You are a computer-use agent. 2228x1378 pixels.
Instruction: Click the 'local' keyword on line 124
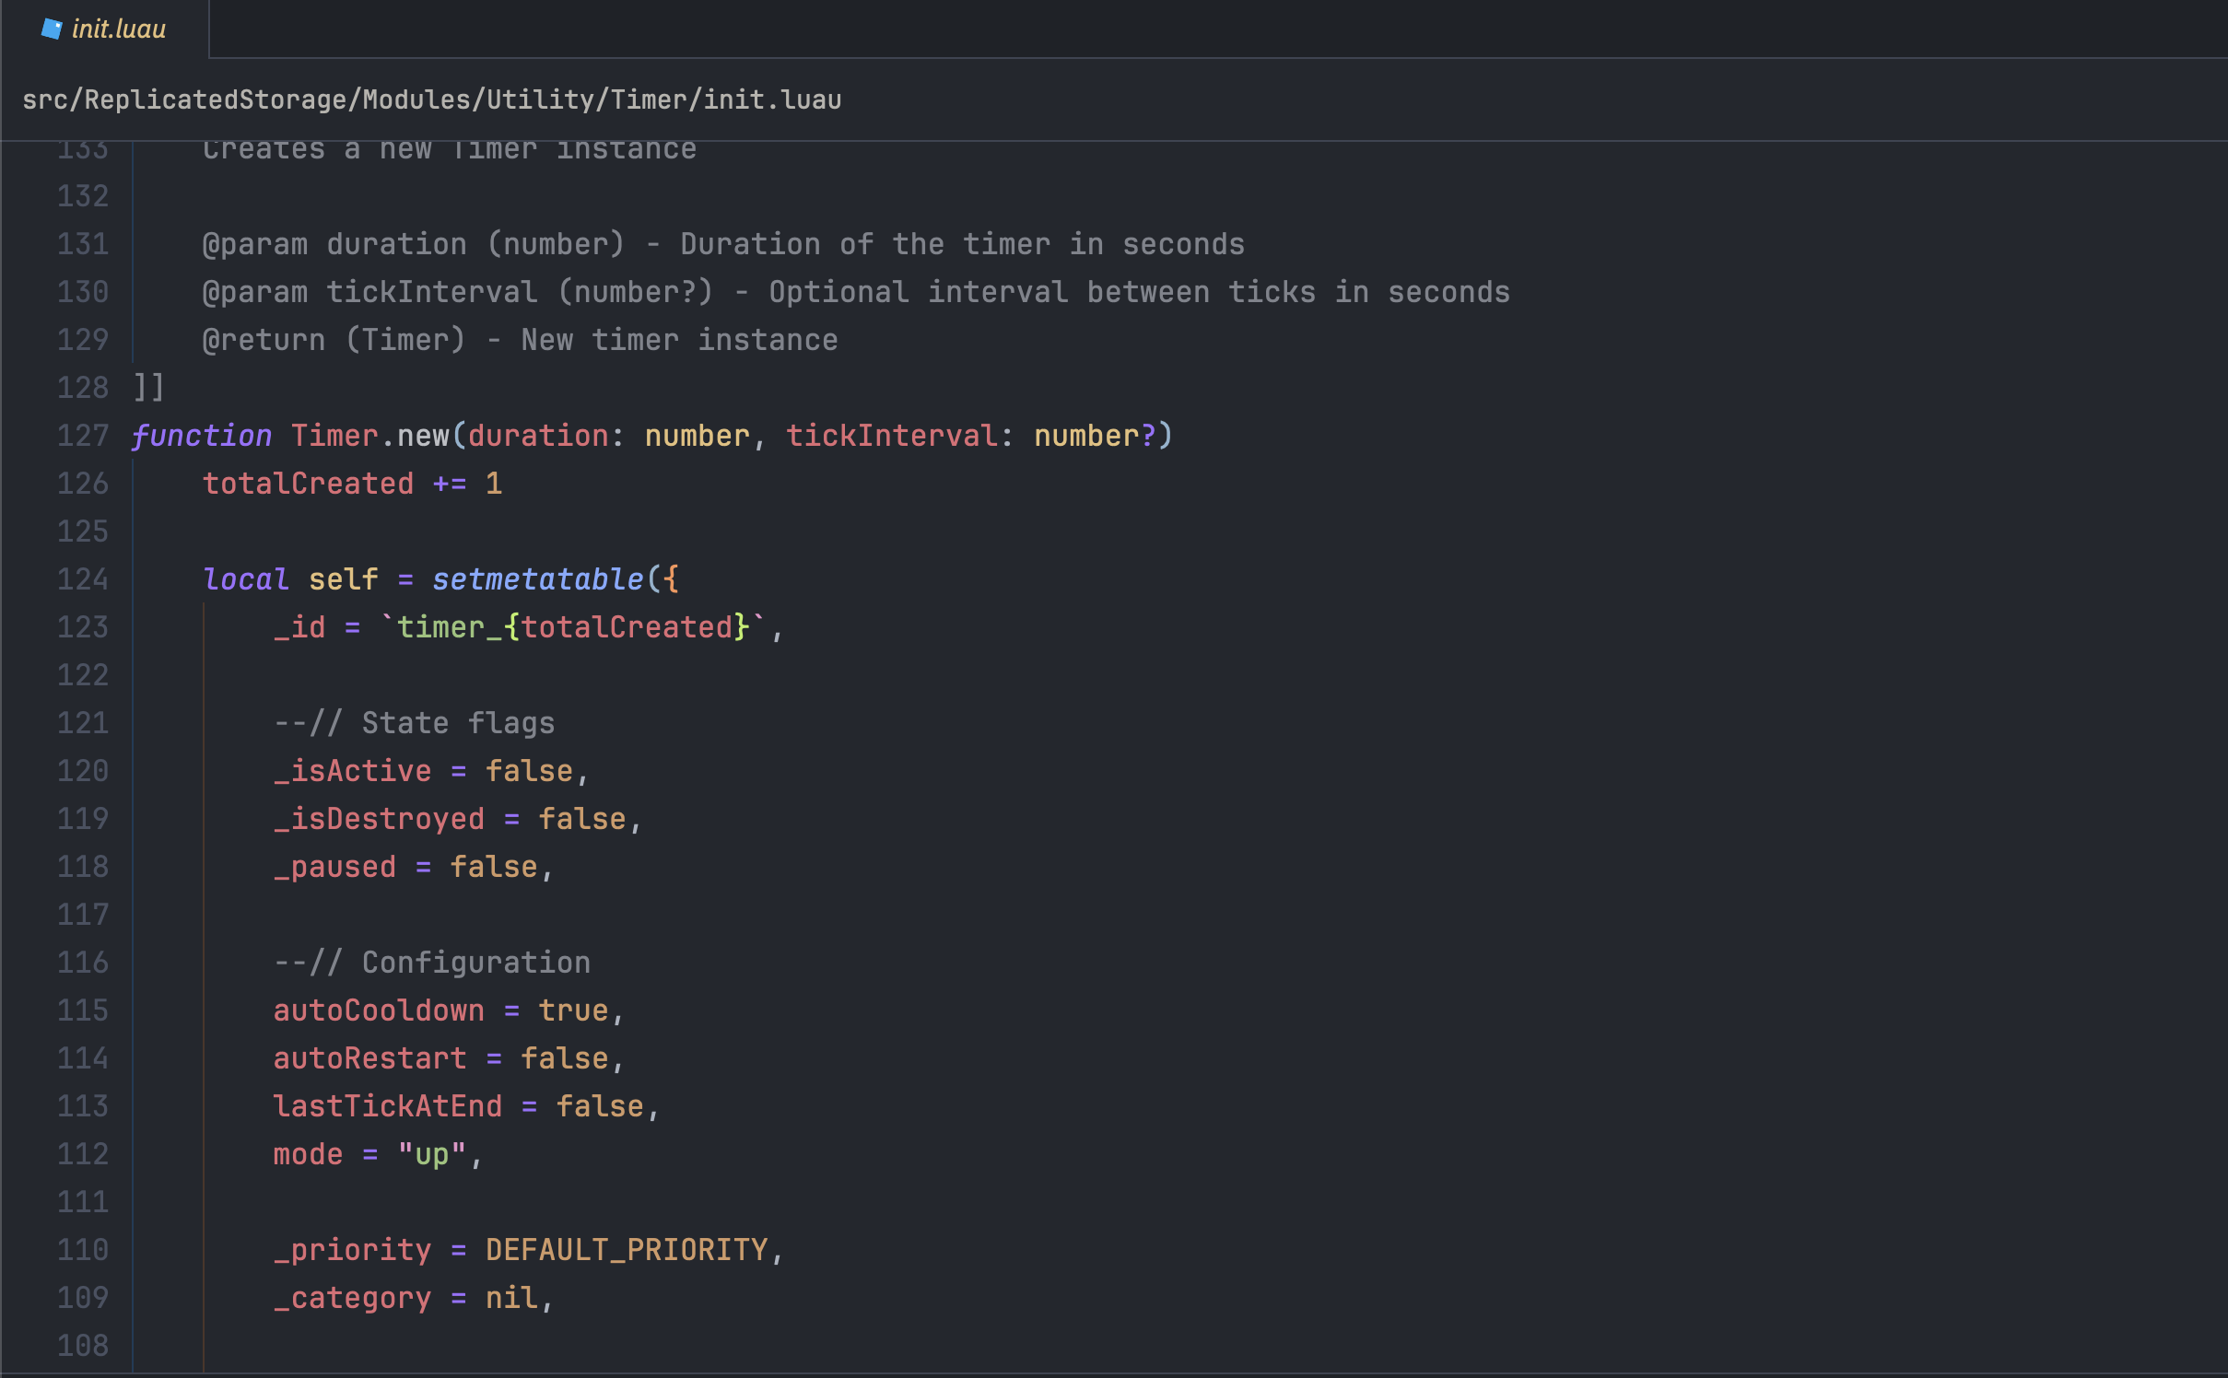pyautogui.click(x=246, y=579)
